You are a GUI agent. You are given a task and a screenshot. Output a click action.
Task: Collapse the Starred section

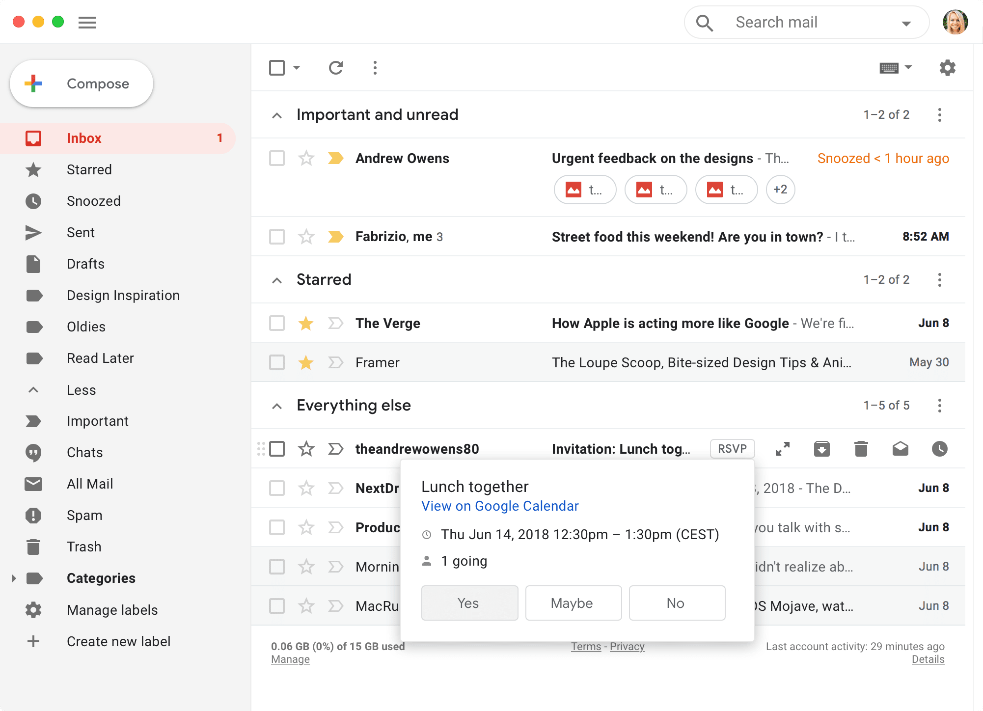coord(277,279)
